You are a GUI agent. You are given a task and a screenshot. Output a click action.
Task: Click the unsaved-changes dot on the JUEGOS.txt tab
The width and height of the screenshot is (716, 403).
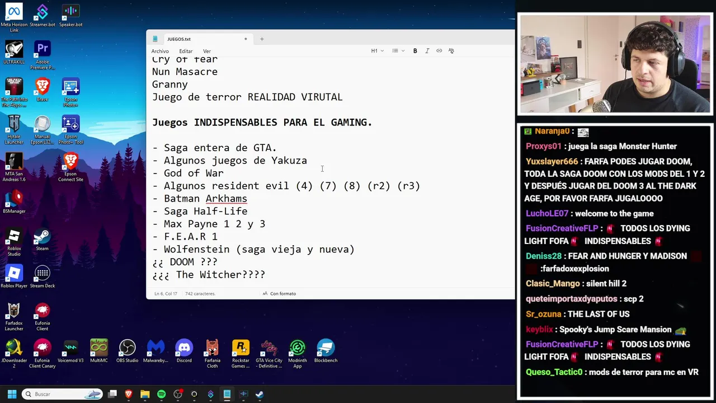(246, 39)
